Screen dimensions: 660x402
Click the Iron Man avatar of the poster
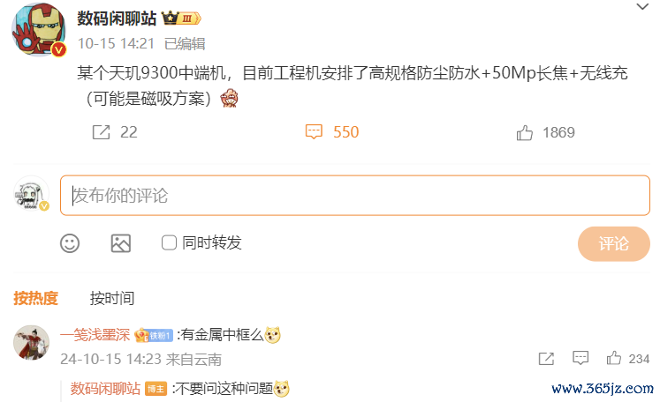pos(38,29)
